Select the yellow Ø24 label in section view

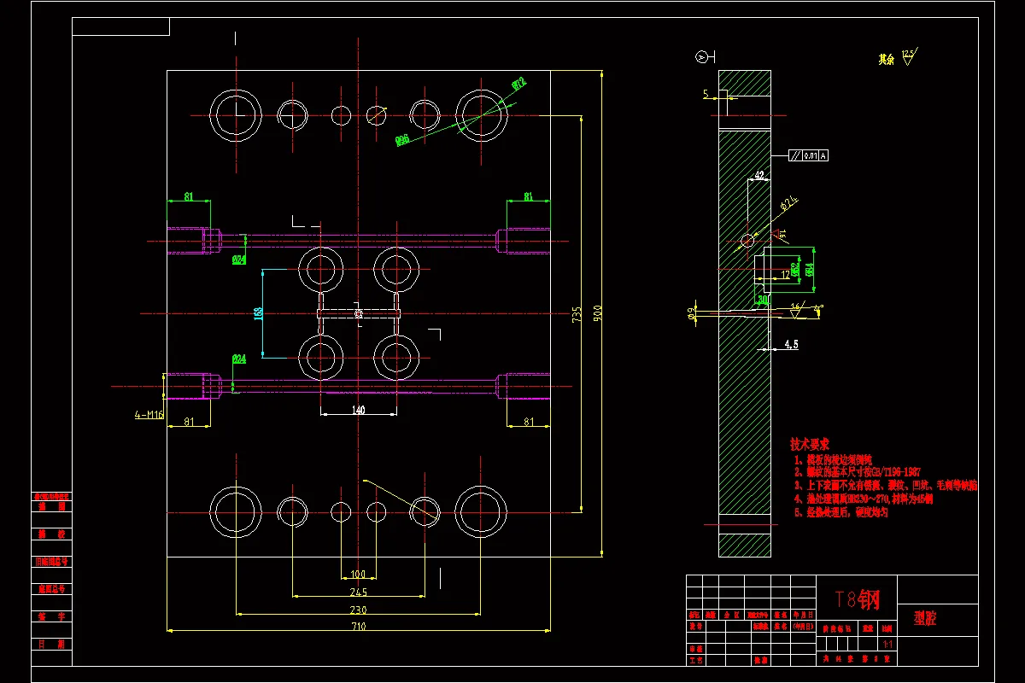click(x=788, y=203)
